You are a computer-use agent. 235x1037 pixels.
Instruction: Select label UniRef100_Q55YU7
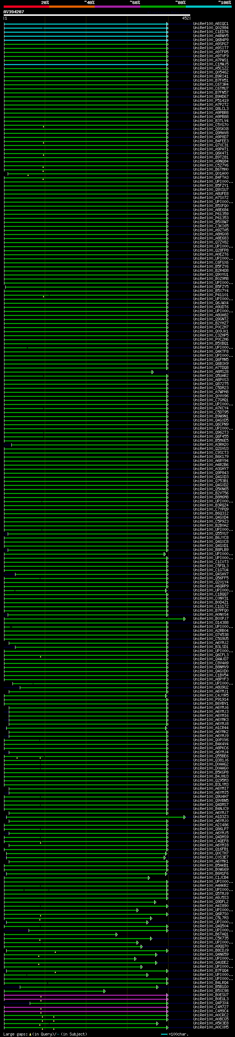pyautogui.click(x=211, y=534)
